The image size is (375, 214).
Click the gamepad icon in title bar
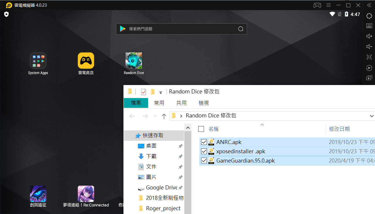pyautogui.click(x=317, y=5)
